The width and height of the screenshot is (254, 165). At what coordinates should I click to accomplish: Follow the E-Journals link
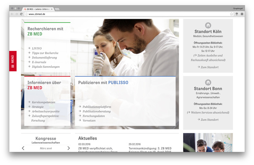39,62
